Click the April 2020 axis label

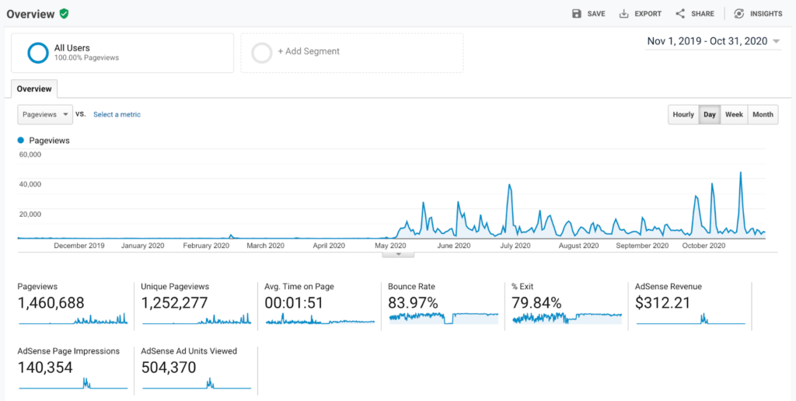pos(329,246)
